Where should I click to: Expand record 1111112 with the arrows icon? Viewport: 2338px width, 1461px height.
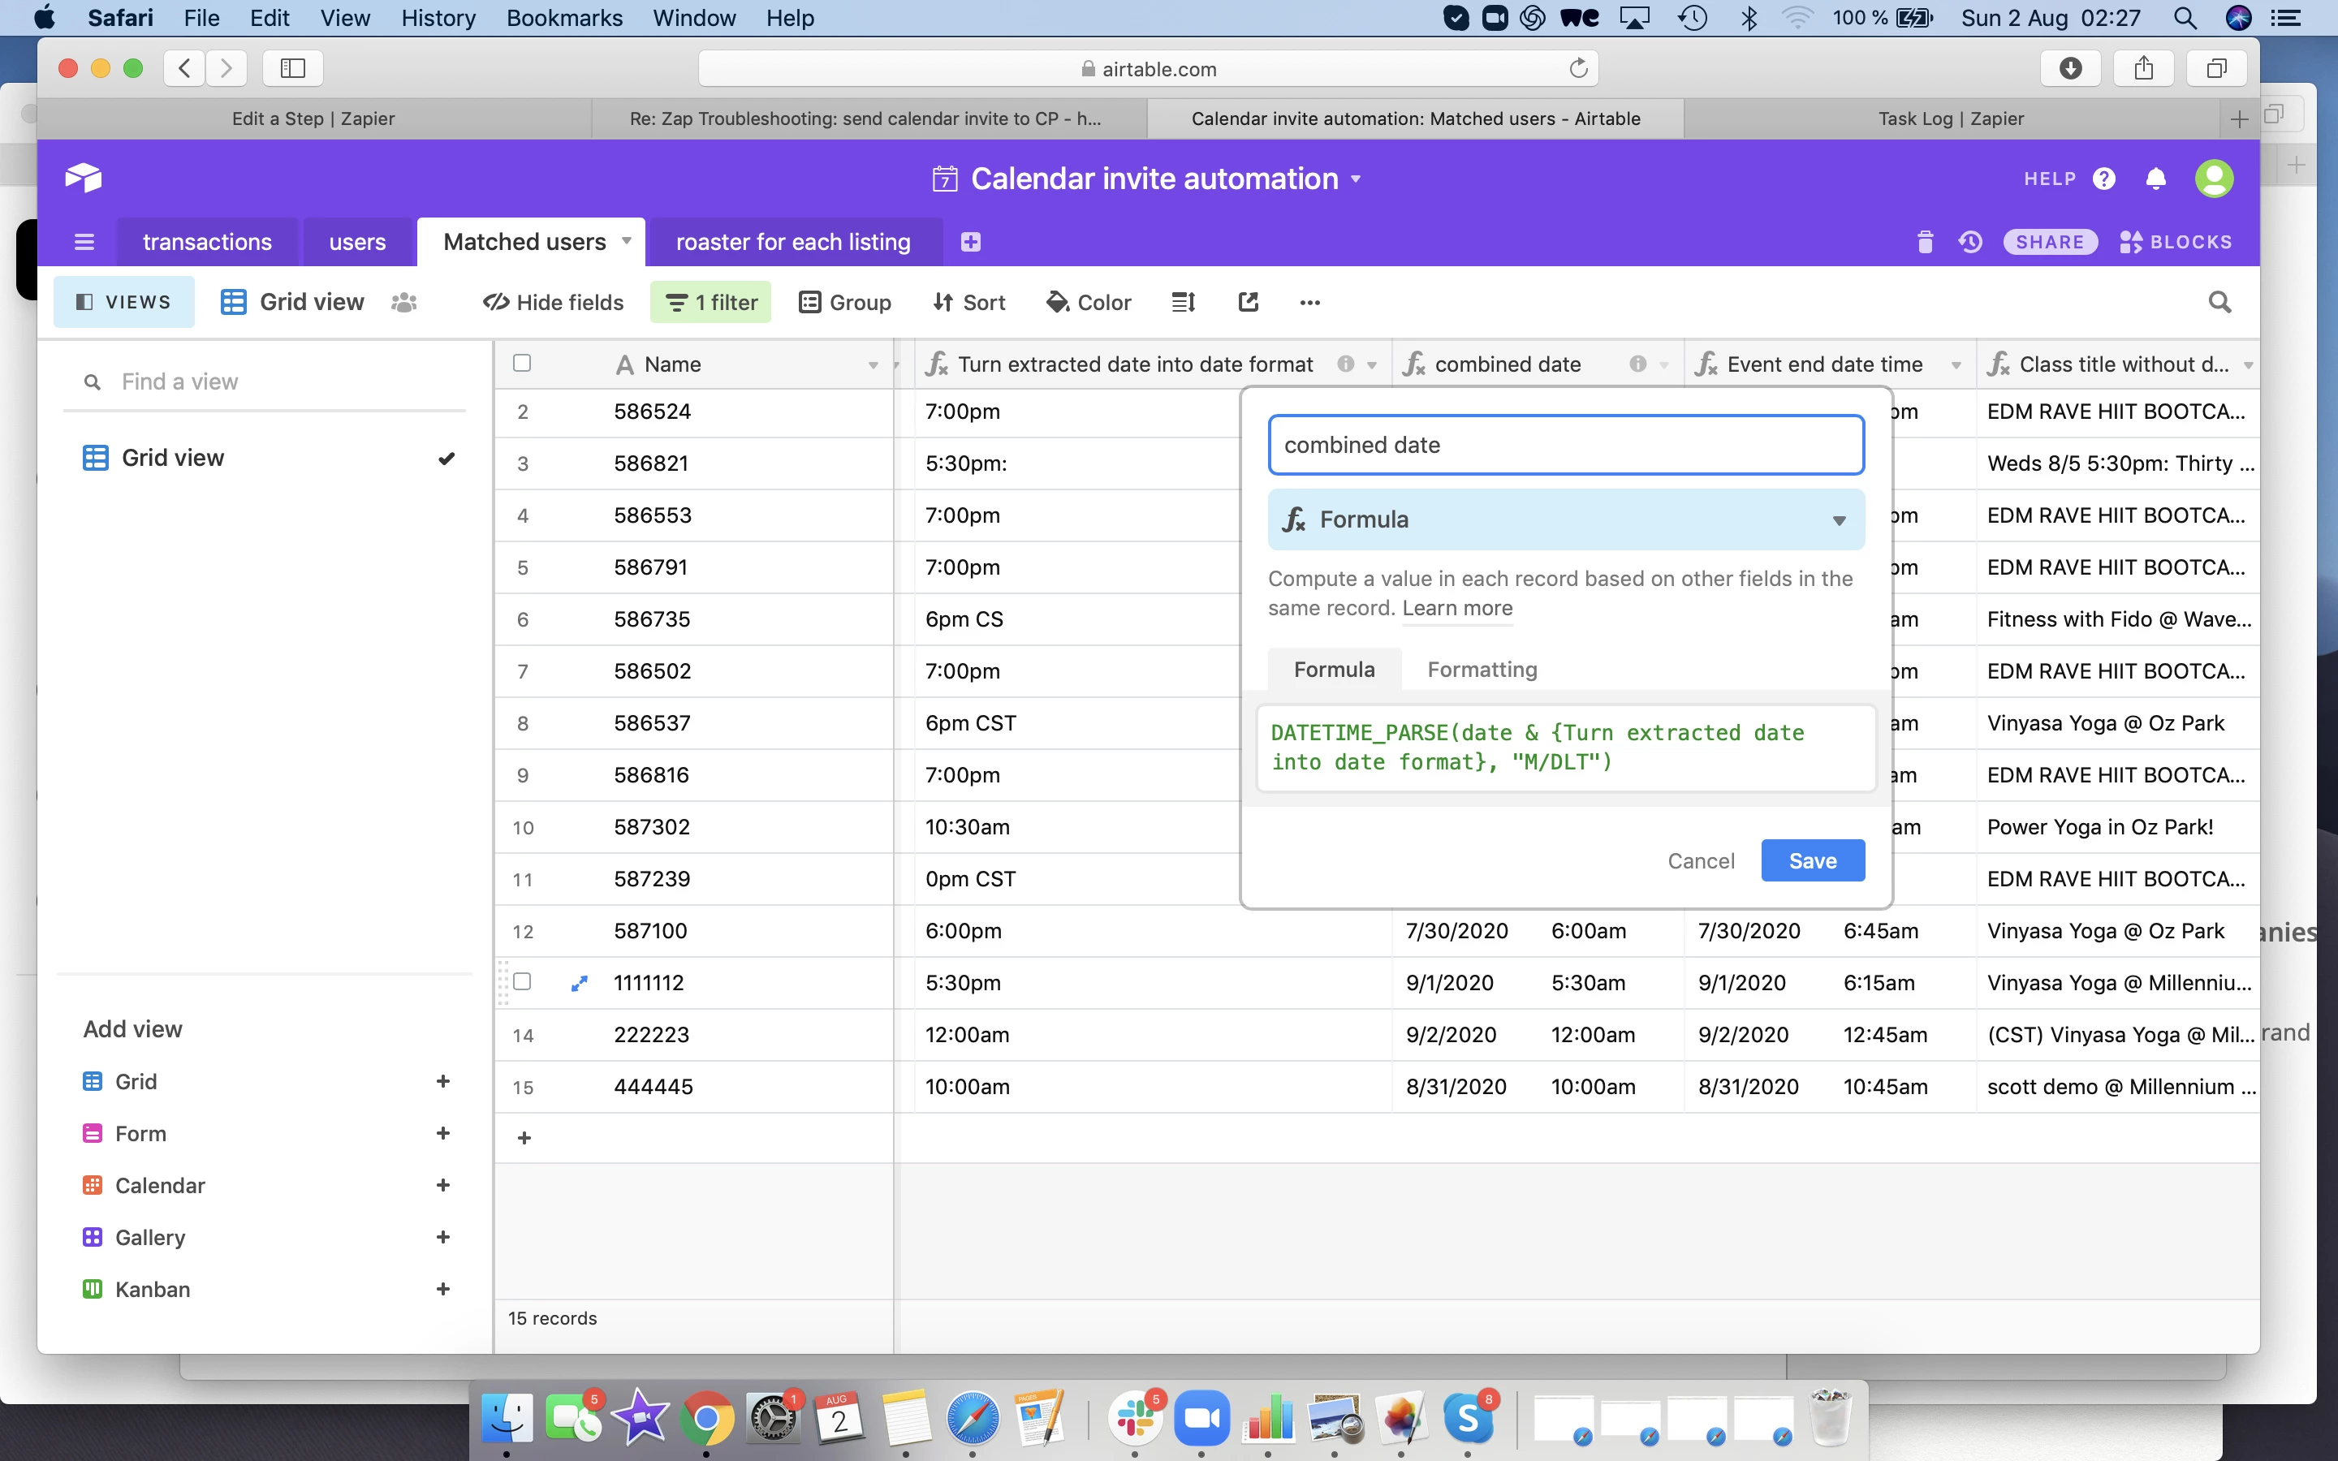(579, 983)
